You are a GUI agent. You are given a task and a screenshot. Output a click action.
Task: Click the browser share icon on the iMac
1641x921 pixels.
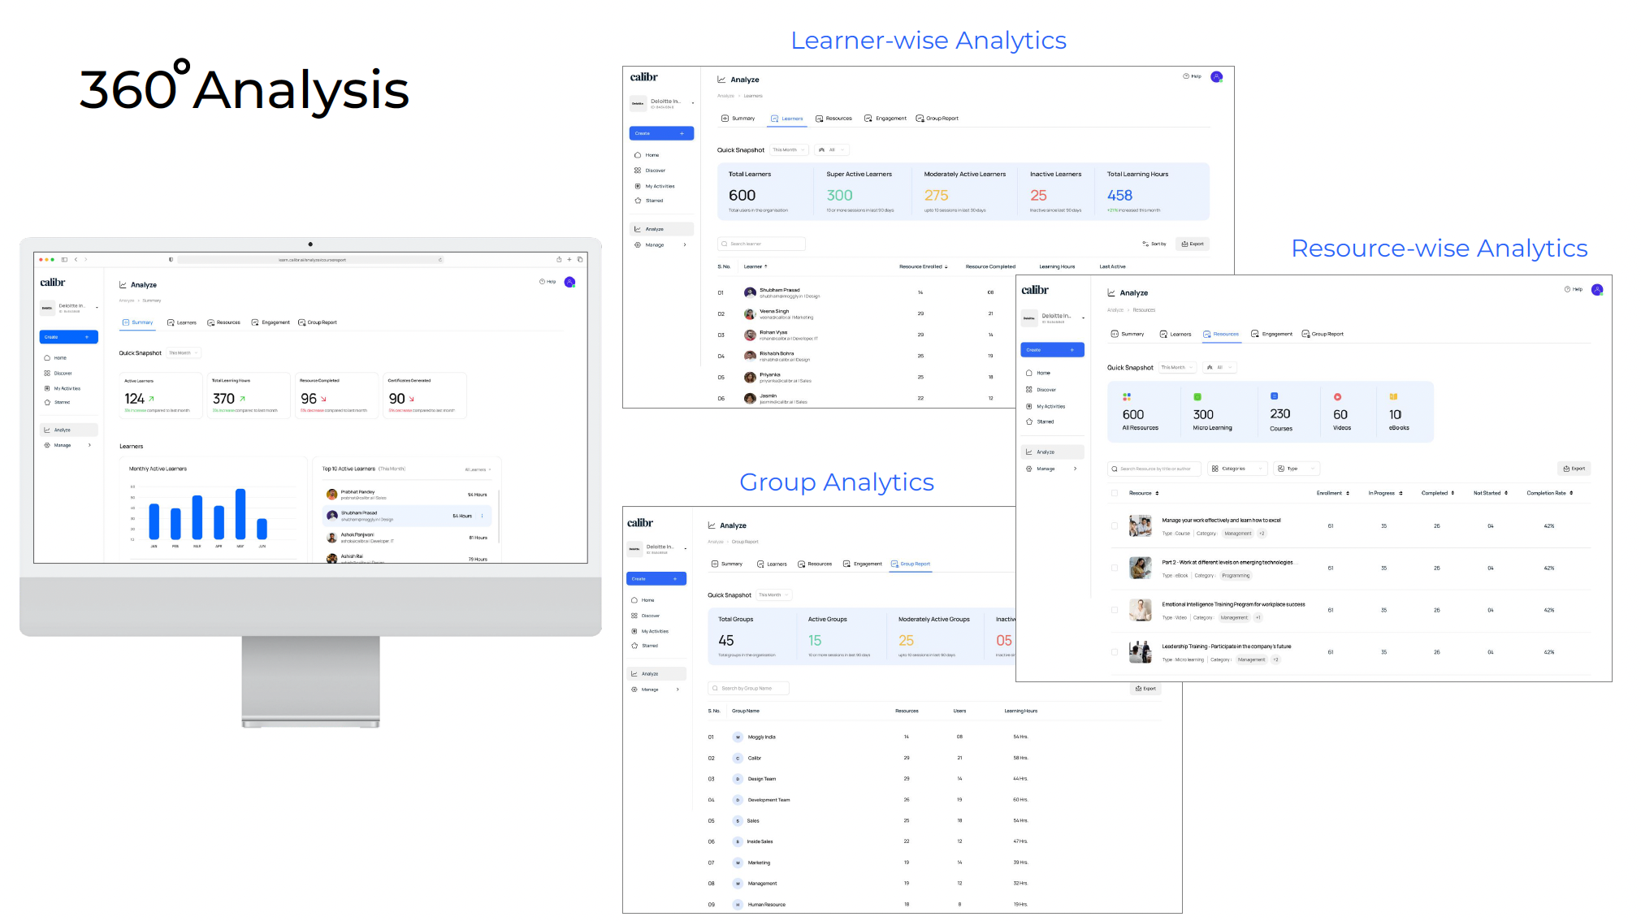click(559, 260)
